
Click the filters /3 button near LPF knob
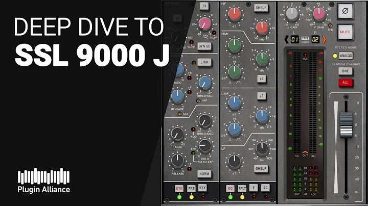tap(204, 6)
